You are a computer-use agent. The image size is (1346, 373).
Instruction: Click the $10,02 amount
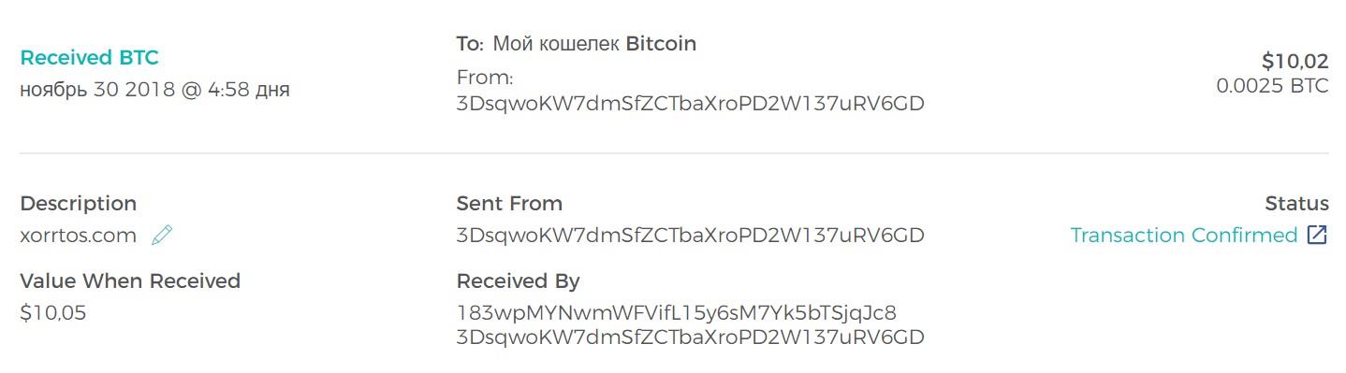point(1295,62)
